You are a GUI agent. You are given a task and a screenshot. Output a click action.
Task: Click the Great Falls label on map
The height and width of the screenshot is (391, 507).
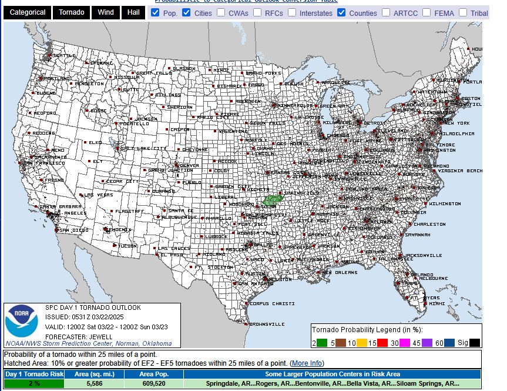click(155, 73)
